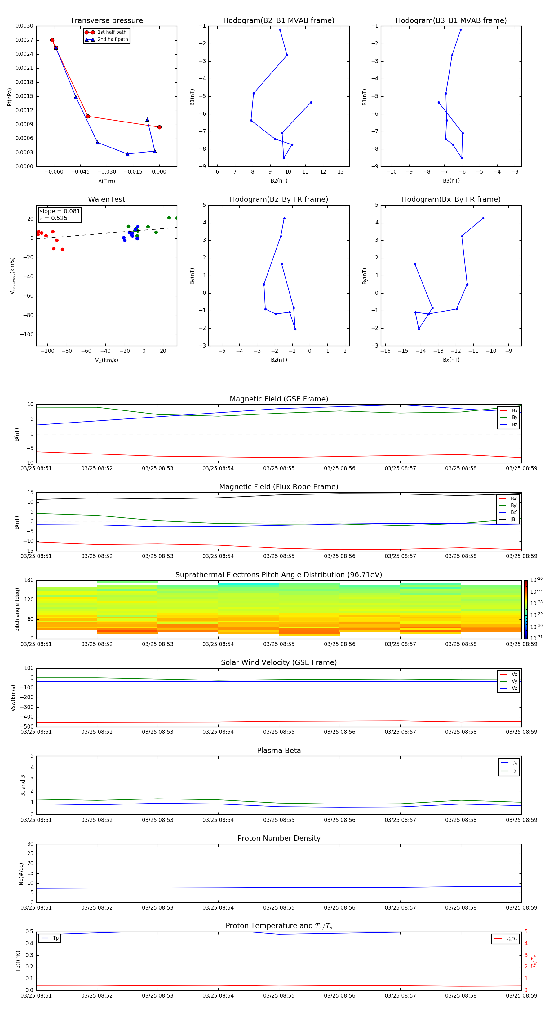Click the 'Tp(10^6K)' y-axis label
Image resolution: width=558 pixels, height=1023 pixels.
pyautogui.click(x=18, y=961)
